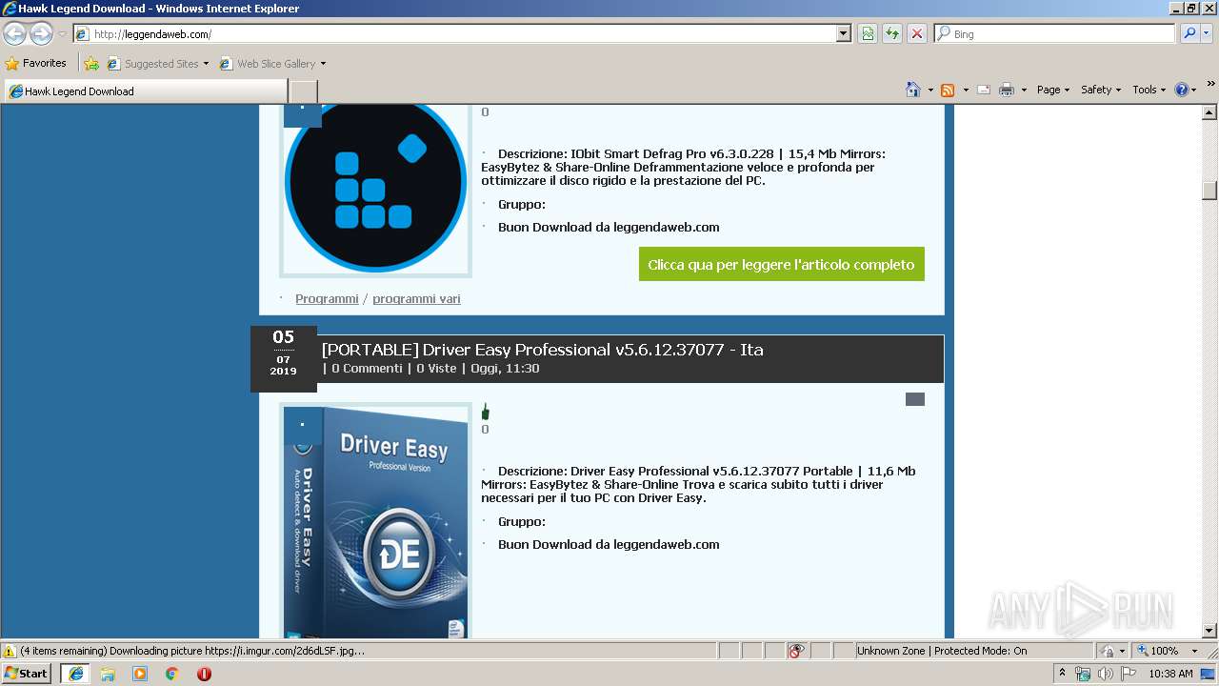Click Add to Favorites Bar icon

[x=91, y=64]
